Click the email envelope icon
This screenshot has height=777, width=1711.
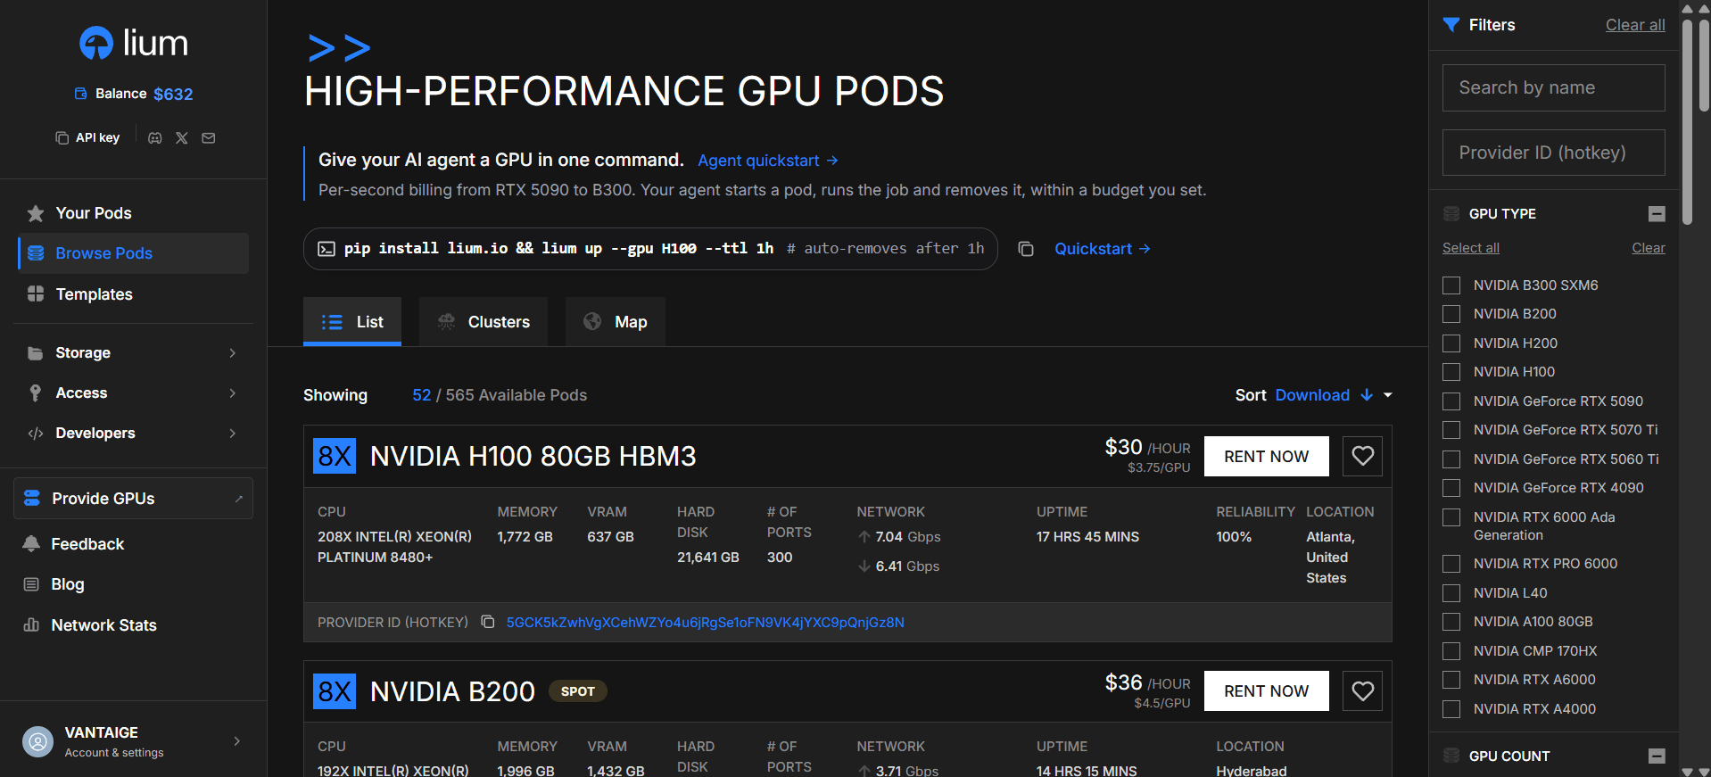point(209,138)
